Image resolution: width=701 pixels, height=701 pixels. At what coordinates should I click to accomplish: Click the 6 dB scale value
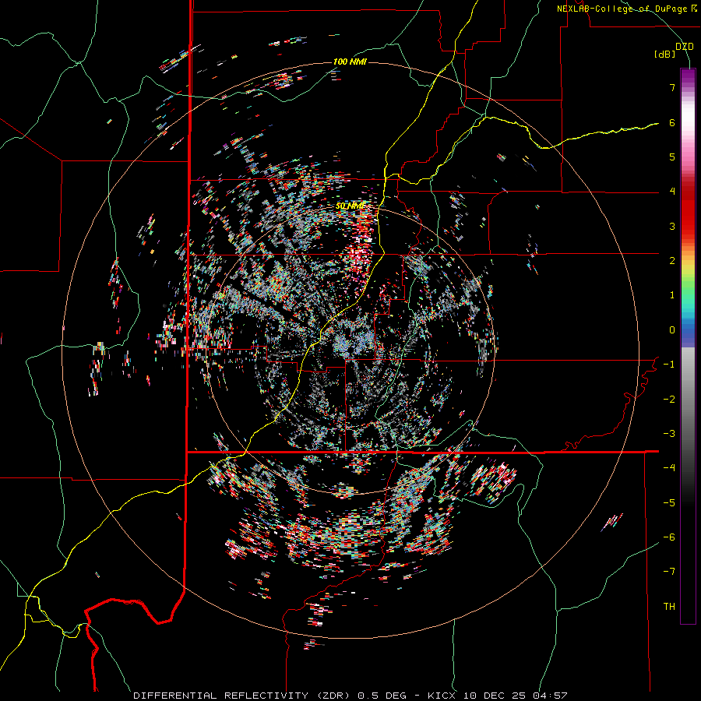tap(672, 122)
